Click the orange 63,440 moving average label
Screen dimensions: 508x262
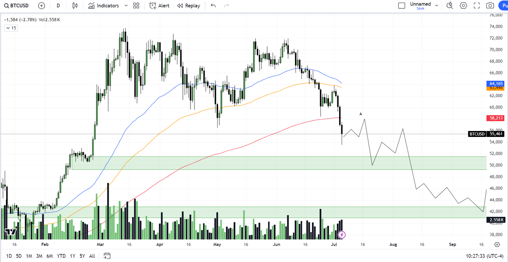tap(496, 88)
